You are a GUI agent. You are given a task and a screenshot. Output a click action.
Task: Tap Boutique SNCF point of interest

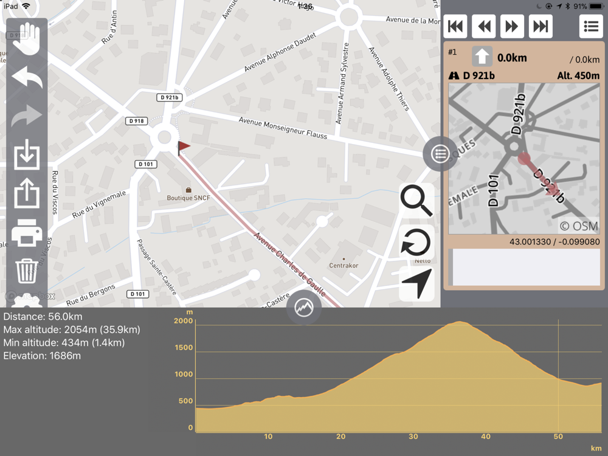[188, 195]
